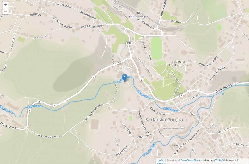Open the OpenStreetMap contributors link
Image resolution: width=249 pixels, height=164 pixels.
coord(190,160)
